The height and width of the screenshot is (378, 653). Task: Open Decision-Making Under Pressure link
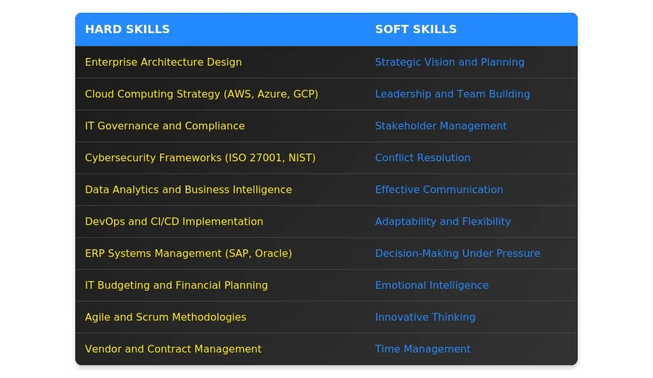click(458, 254)
